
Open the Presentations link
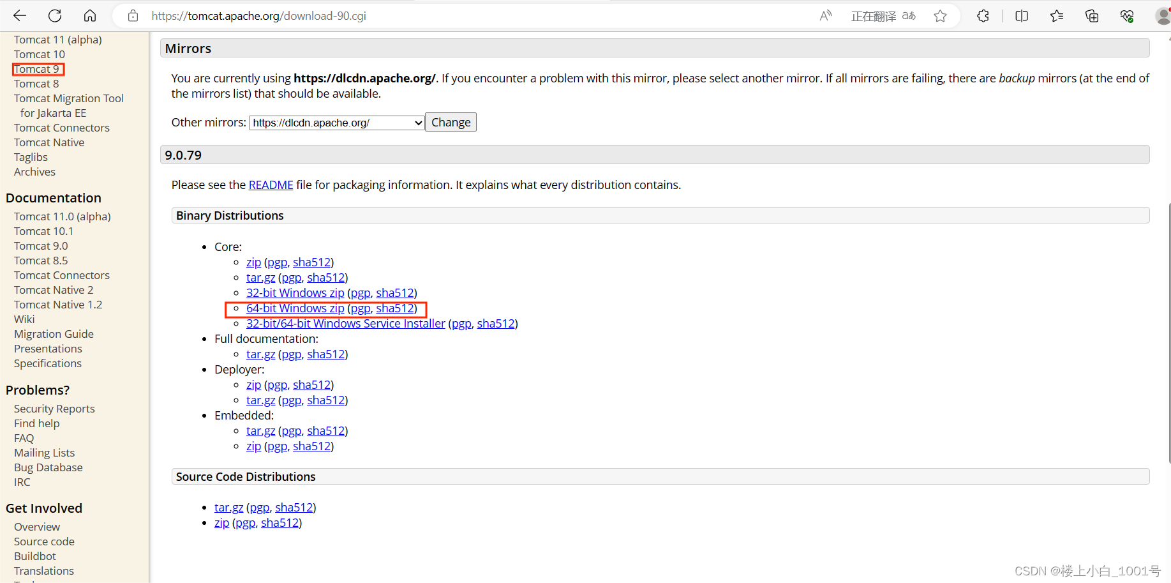(x=48, y=349)
